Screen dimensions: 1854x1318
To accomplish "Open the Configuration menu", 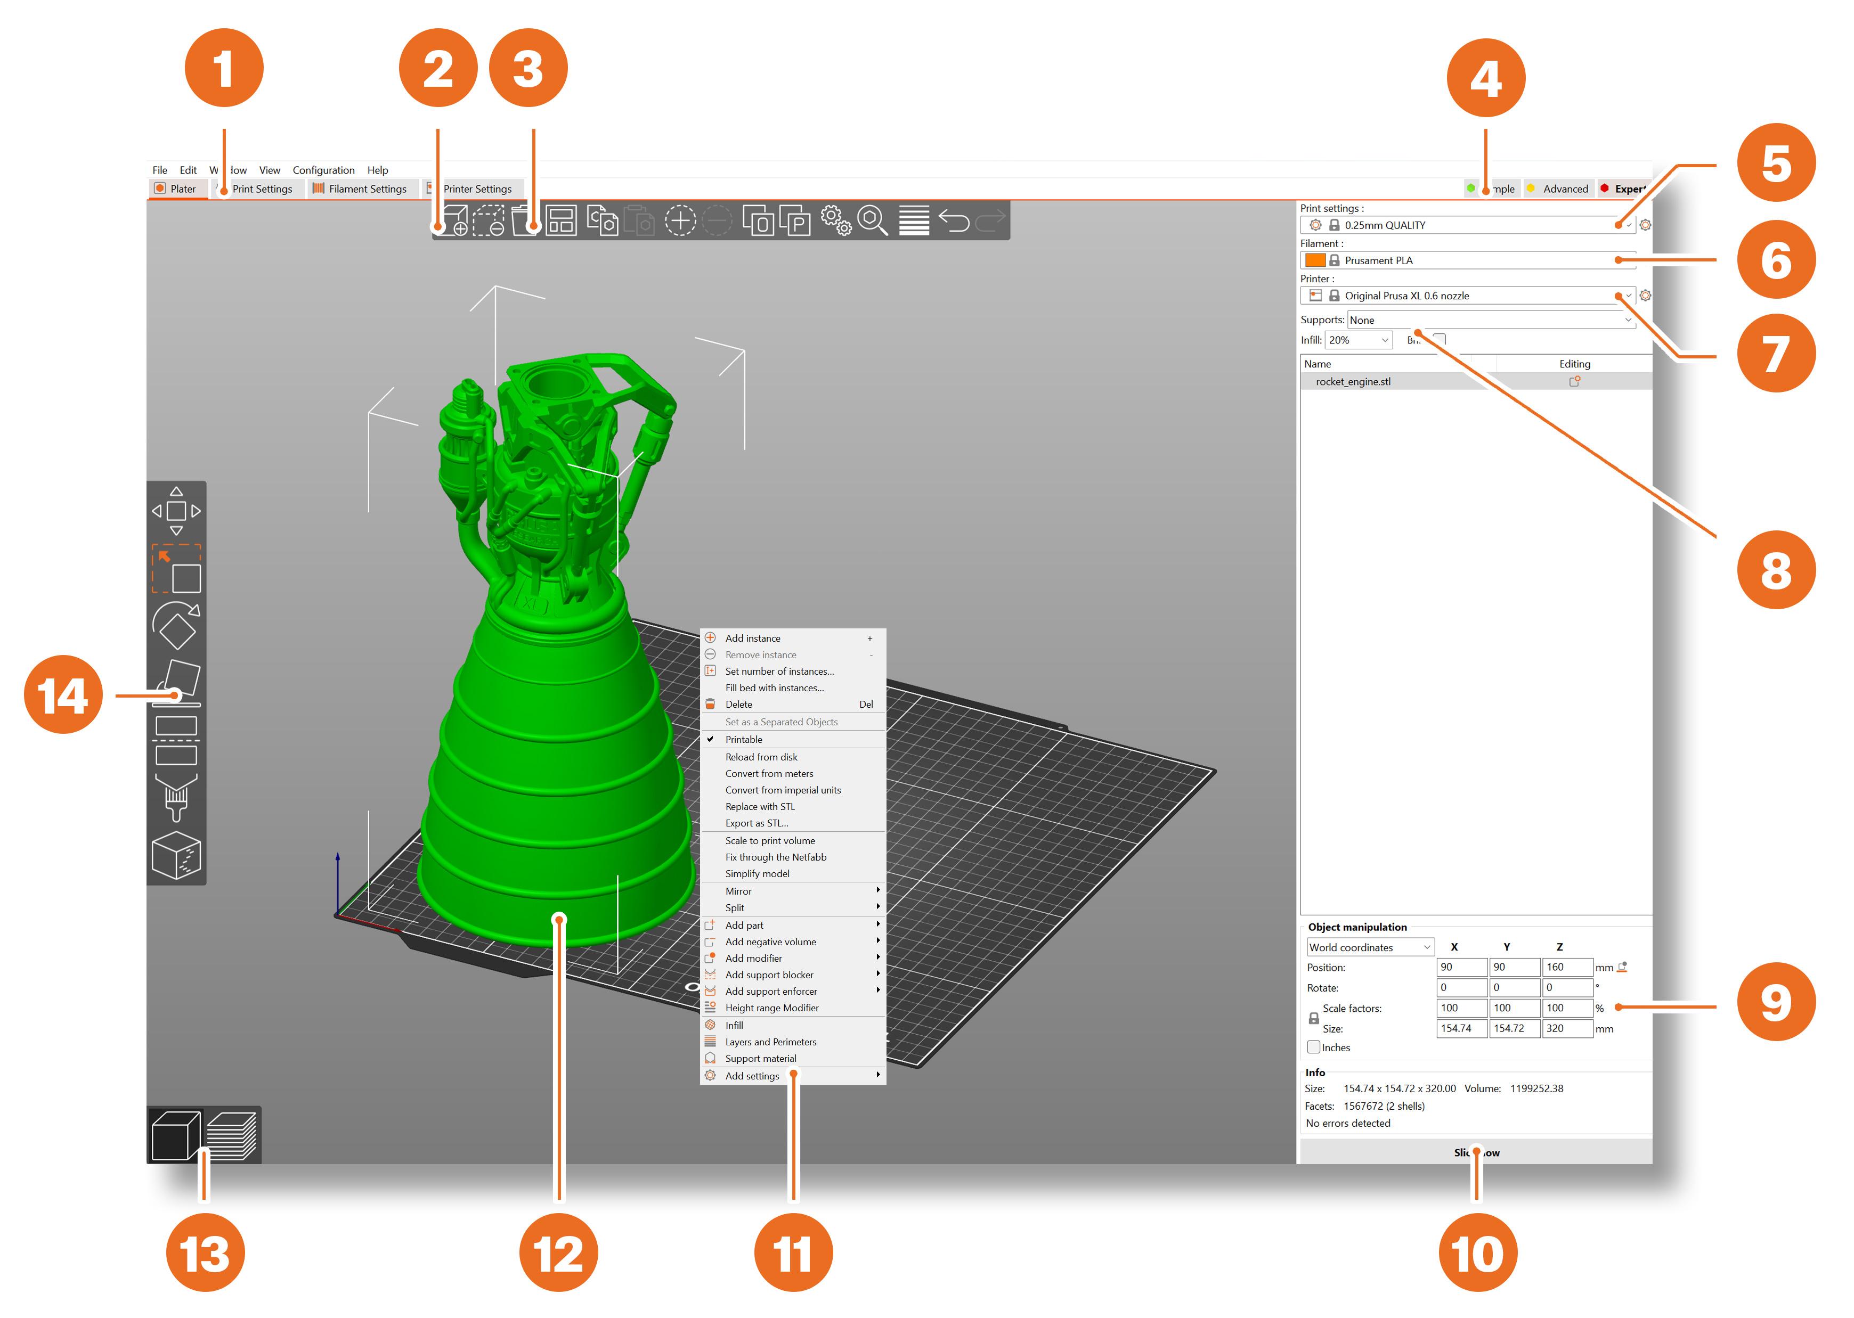I will (x=323, y=170).
